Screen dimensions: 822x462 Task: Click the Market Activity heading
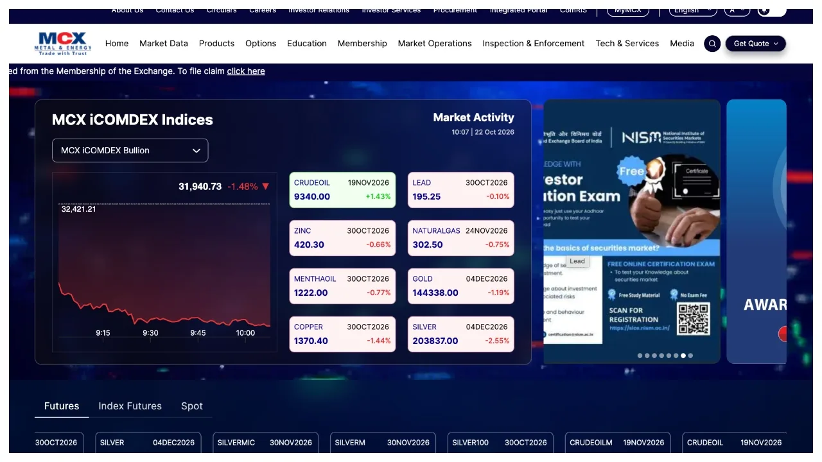(x=474, y=117)
